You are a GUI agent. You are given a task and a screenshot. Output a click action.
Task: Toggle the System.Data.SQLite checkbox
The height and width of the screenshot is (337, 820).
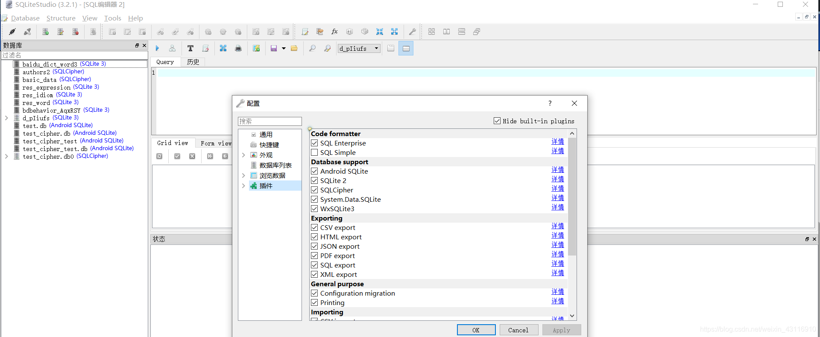click(314, 199)
